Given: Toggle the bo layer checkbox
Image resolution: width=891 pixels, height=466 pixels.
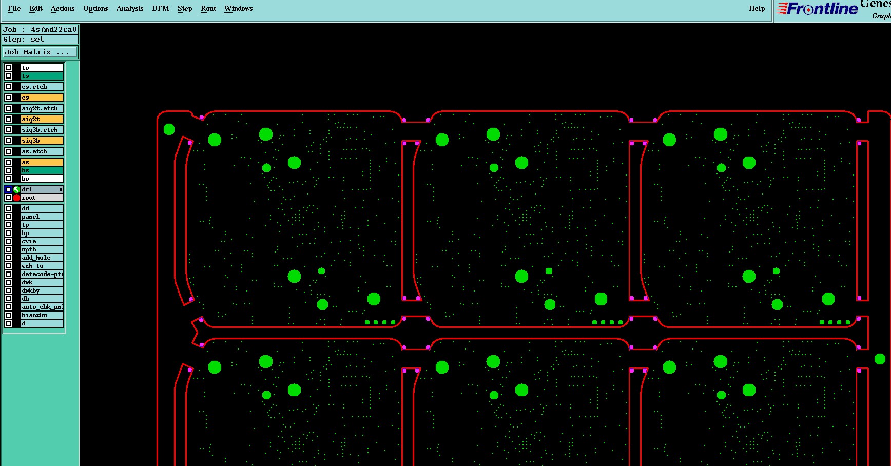Looking at the screenshot, I should pos(8,179).
